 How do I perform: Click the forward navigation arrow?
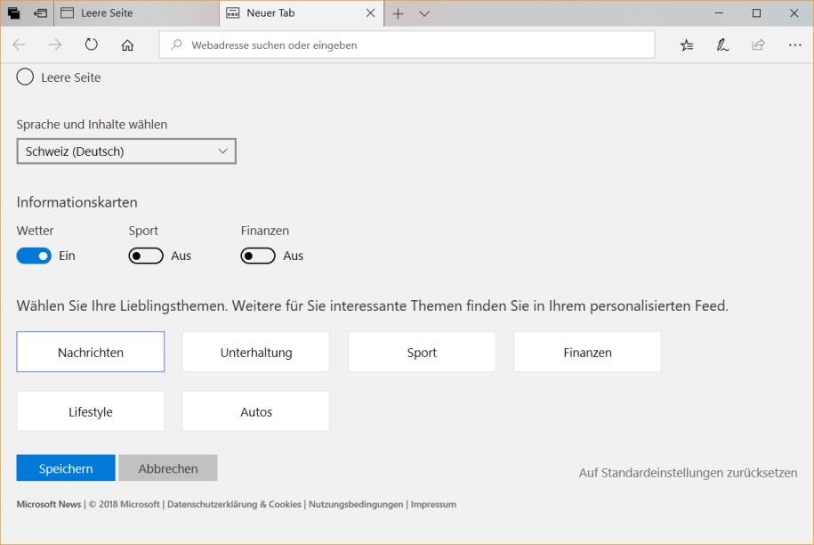click(x=55, y=44)
